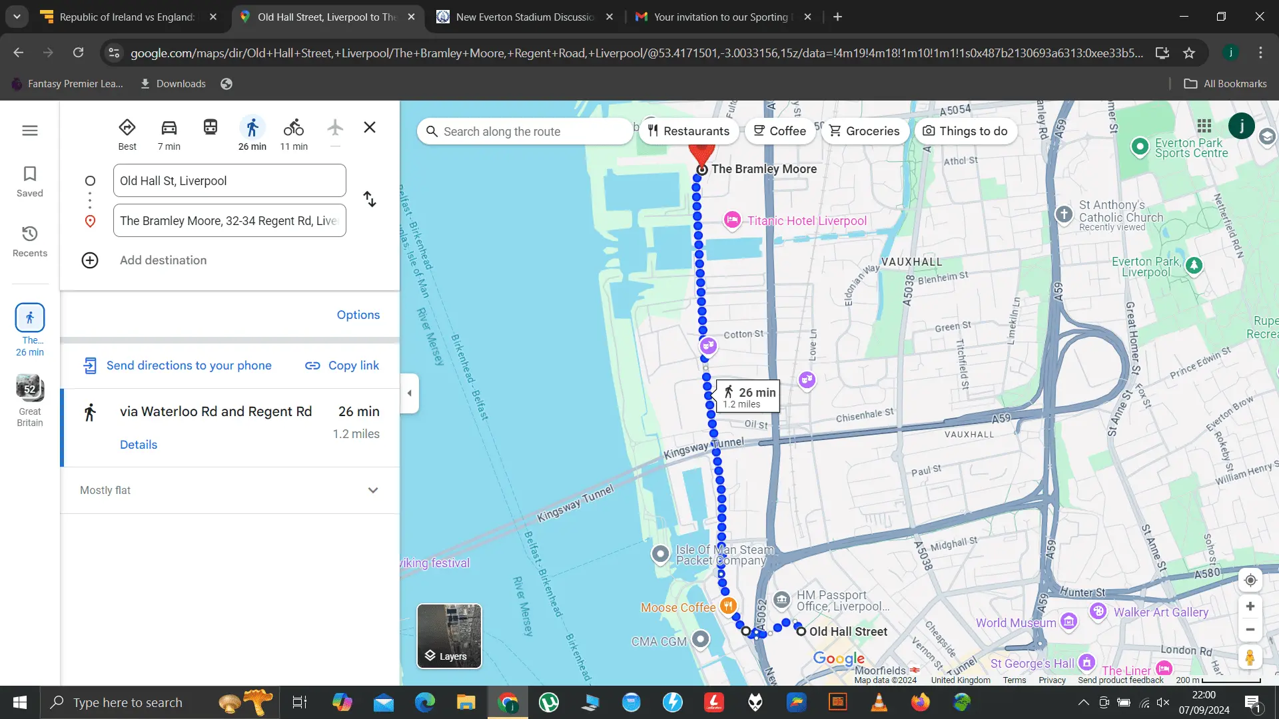
Task: Select the walking mode, 26 min
Action: tap(252, 134)
